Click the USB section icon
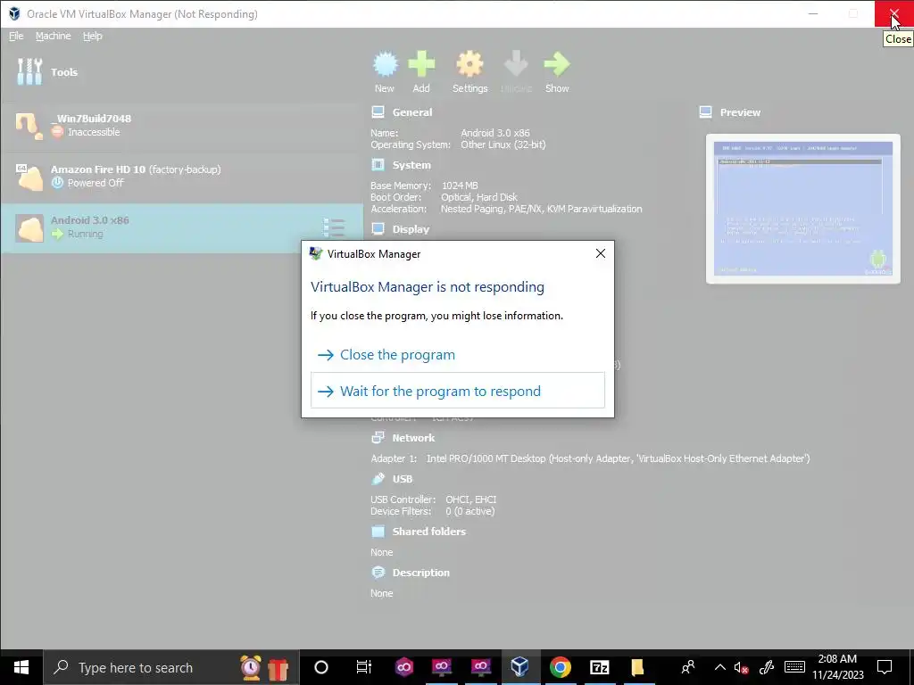 coord(378,479)
